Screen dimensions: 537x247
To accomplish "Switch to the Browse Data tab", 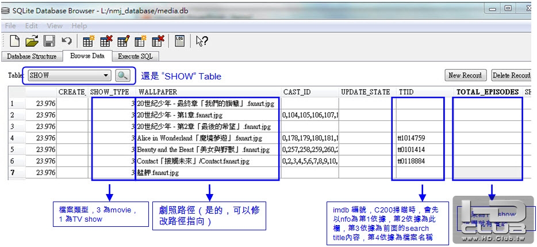I will point(87,56).
